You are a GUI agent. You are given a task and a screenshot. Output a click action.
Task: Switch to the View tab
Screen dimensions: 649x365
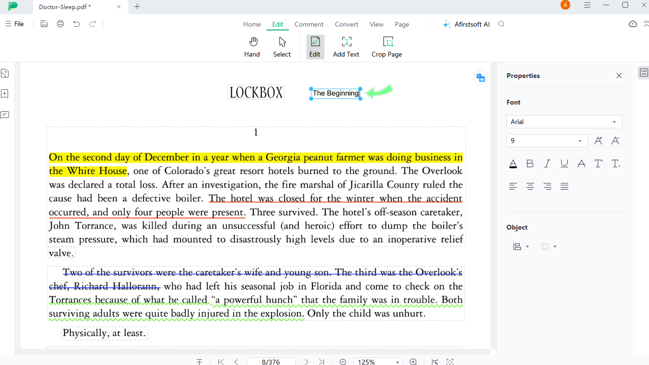click(x=376, y=24)
